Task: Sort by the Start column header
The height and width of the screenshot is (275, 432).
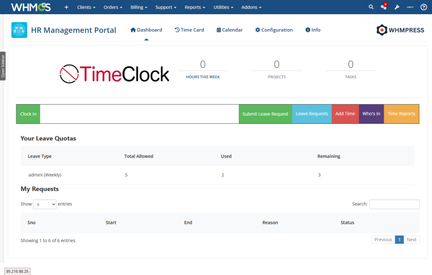Action: pos(111,222)
